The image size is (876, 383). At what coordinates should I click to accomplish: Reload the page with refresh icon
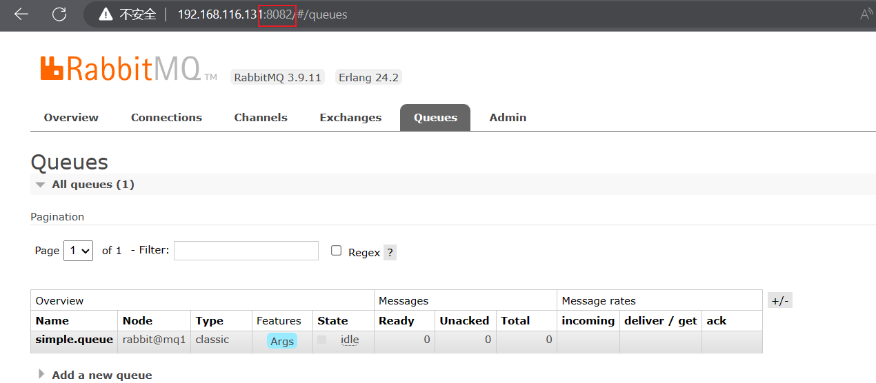pyautogui.click(x=60, y=14)
